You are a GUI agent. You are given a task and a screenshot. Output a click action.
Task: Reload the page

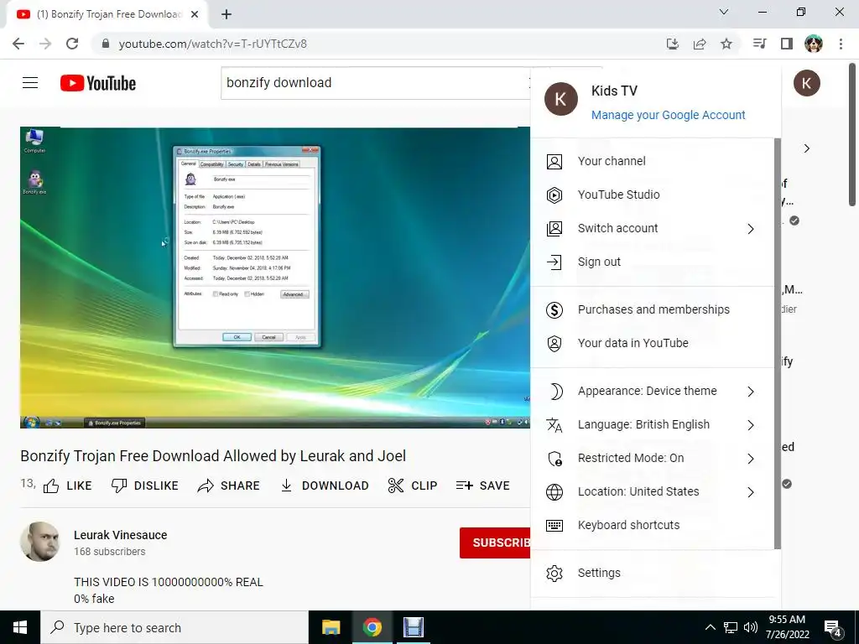click(72, 44)
